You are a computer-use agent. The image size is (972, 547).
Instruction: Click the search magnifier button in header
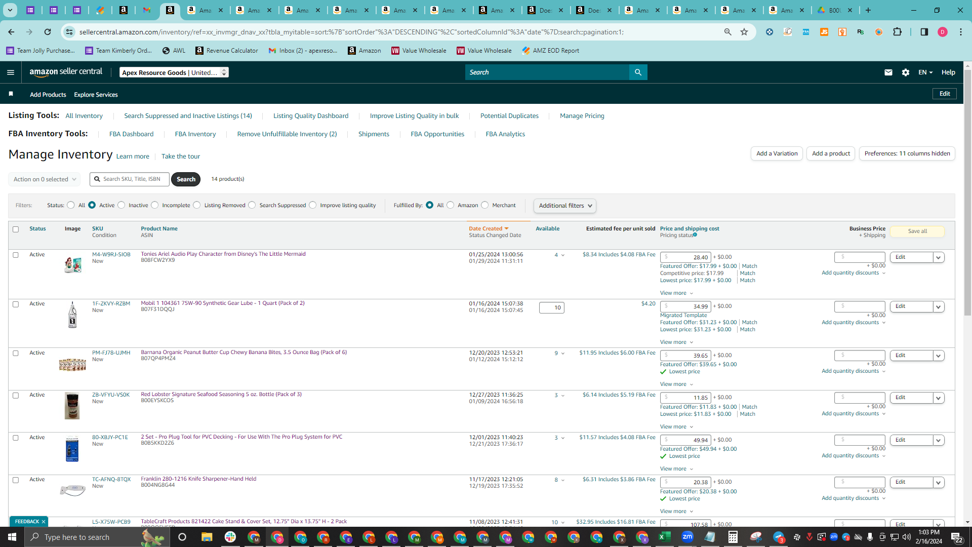pos(638,72)
